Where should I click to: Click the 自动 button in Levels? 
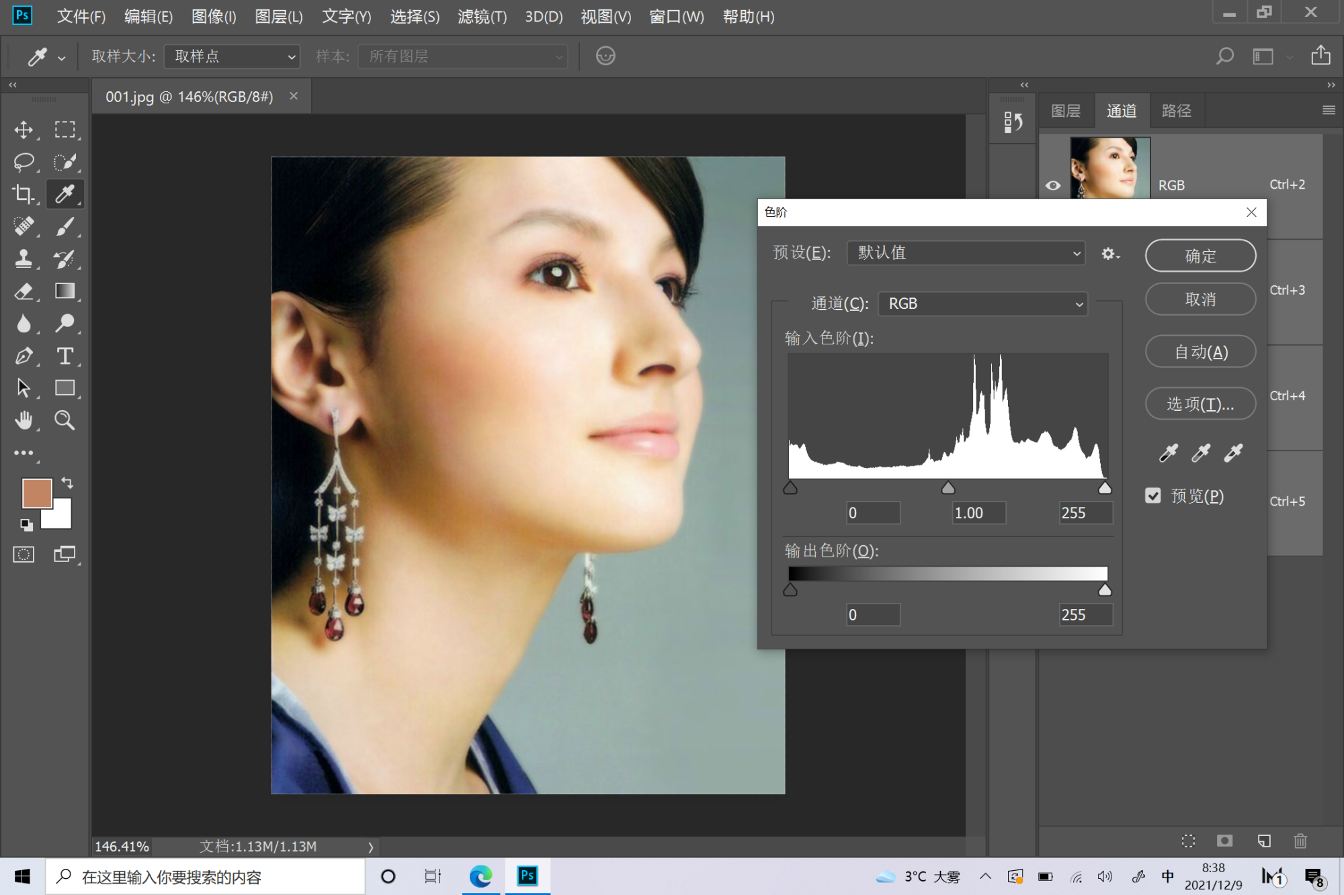1200,352
